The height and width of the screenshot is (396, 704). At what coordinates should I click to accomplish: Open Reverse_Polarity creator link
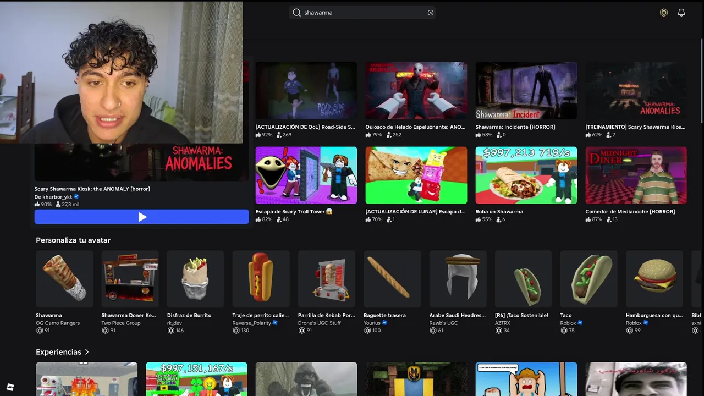point(252,323)
